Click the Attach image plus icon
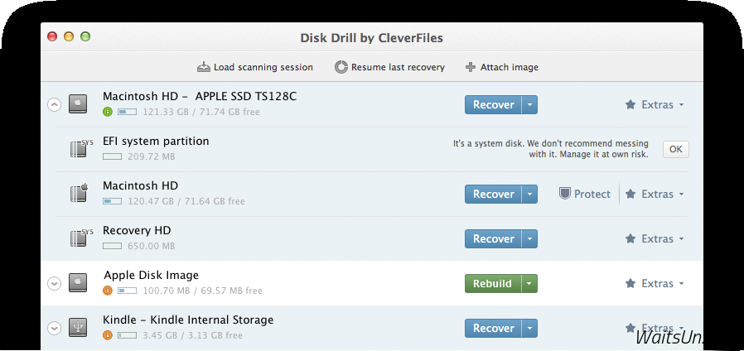Image resolution: width=744 pixels, height=351 pixels. click(471, 67)
